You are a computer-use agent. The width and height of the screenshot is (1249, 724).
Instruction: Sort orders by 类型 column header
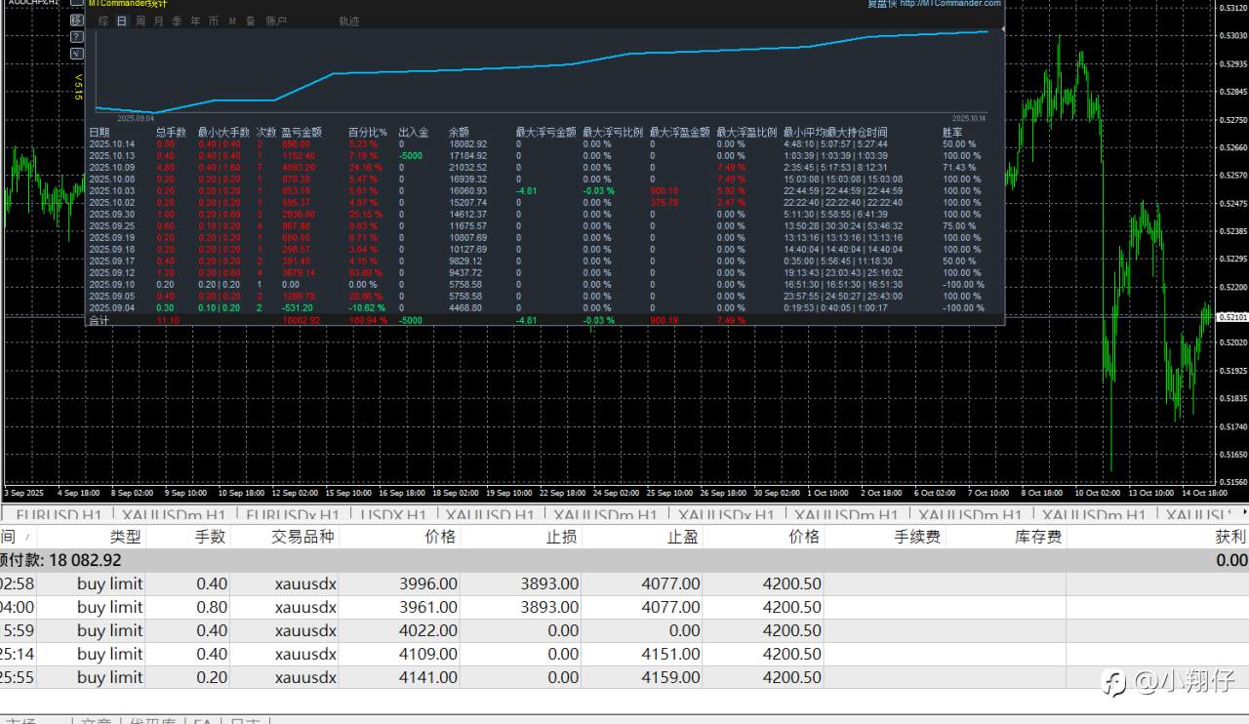pyautogui.click(x=125, y=537)
